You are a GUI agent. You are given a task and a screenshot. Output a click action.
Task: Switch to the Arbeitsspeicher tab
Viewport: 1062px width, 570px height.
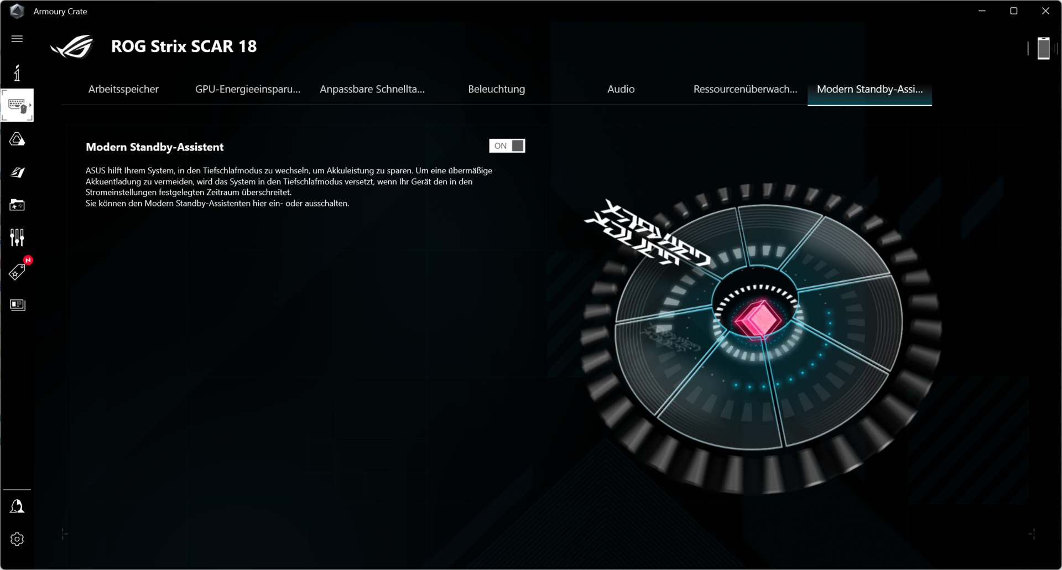pos(123,89)
